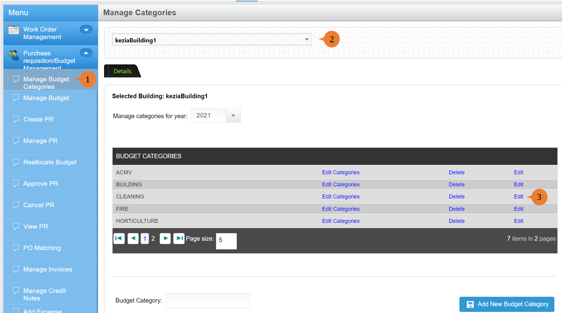562x313 pixels.
Task: Delete the BUILDING budget category
Action: [x=456, y=184]
